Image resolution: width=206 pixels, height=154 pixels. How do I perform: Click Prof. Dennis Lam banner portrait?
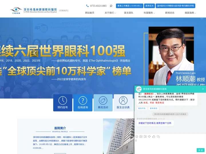click(171, 56)
